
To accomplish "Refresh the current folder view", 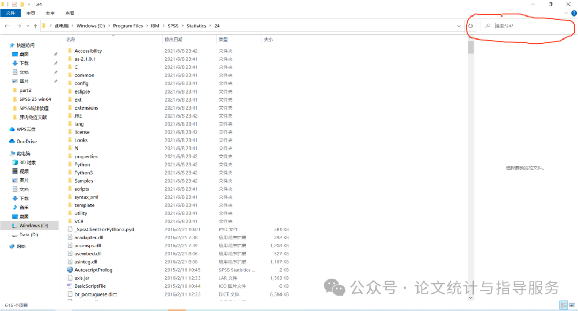I will [x=471, y=26].
